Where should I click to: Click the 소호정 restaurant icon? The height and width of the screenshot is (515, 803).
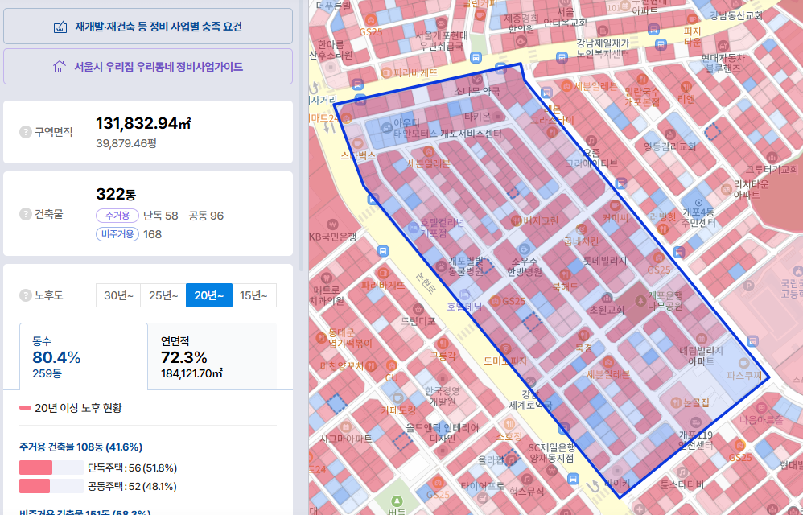(x=509, y=424)
